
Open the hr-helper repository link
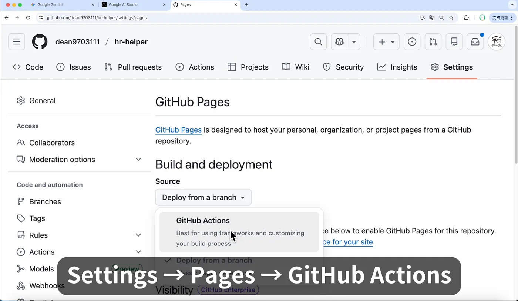point(131,42)
